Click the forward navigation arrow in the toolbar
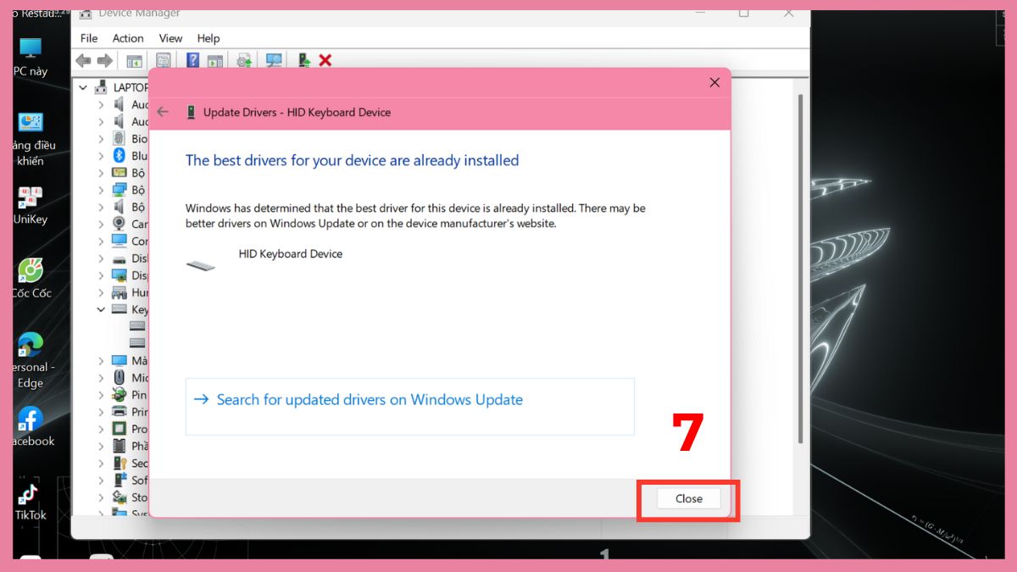Screen dimensions: 1017x572 [104, 60]
